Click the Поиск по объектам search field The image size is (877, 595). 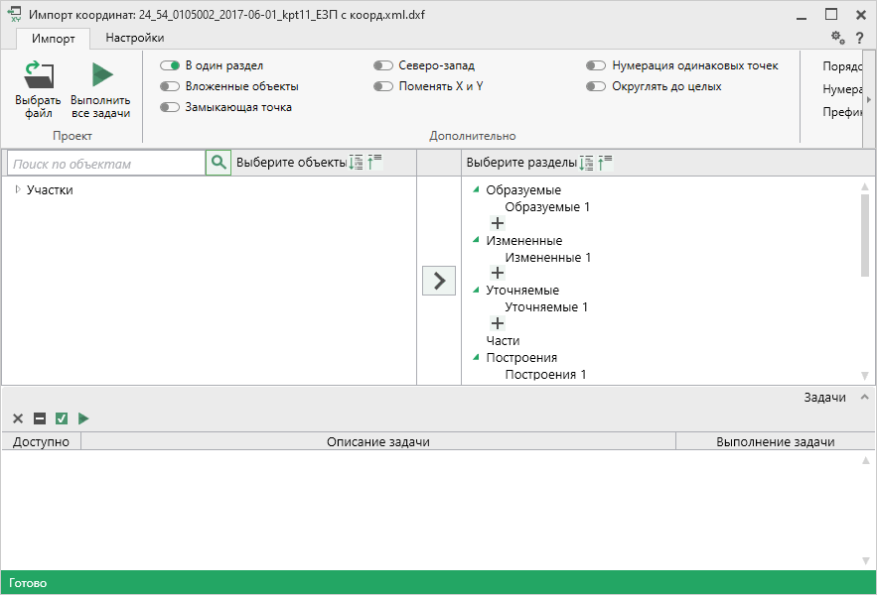tap(105, 164)
